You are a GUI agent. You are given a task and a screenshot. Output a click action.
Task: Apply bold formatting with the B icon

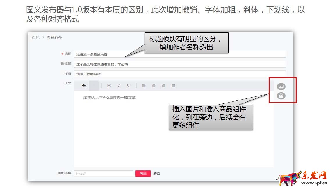click(x=109, y=85)
